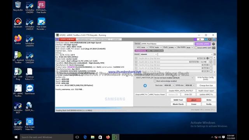
Task: Tick checkbox of first partition row
Action: pos(211,58)
